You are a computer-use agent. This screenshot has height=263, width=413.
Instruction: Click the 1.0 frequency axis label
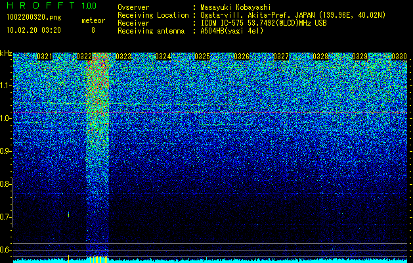[5, 118]
